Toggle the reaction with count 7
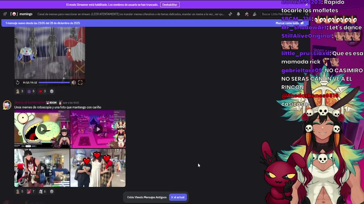Viewport: 364px width, 204px height. coord(31,192)
